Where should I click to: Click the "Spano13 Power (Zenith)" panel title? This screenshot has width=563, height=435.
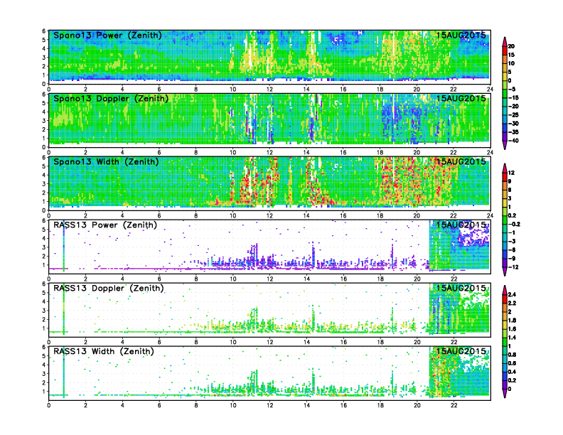click(107, 36)
